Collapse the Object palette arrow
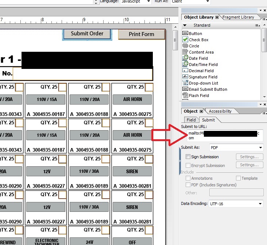The height and width of the screenshot is (245, 267). click(x=260, y=104)
